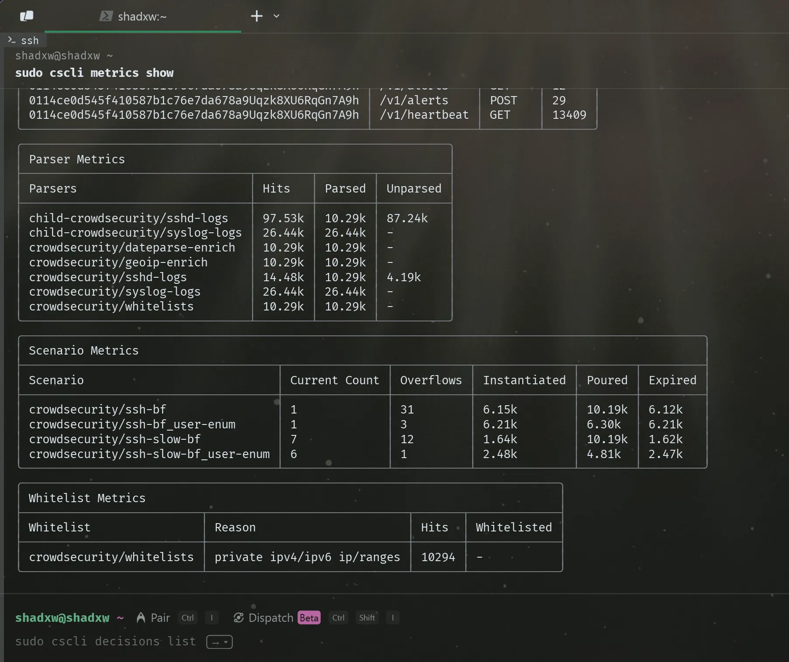The width and height of the screenshot is (789, 662).
Task: Click the 14.48k hits value
Action: [283, 277]
